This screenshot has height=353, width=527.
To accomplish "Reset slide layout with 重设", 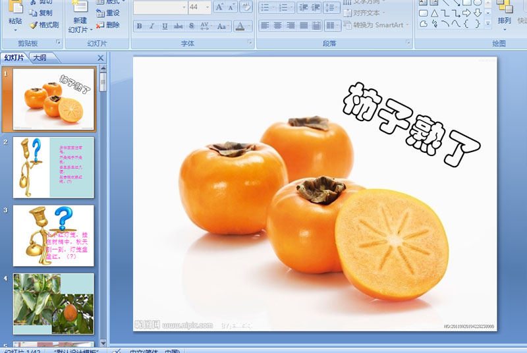I will tap(108, 13).
